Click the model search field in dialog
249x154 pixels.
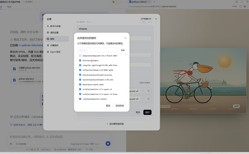point(98,50)
